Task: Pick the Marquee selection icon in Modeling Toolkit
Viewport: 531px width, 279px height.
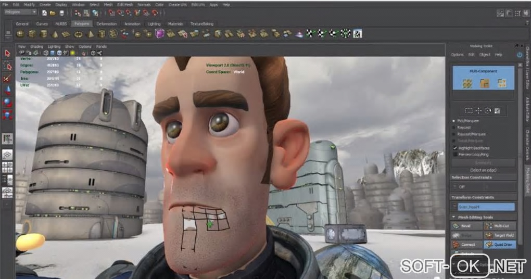Action: tap(469, 110)
